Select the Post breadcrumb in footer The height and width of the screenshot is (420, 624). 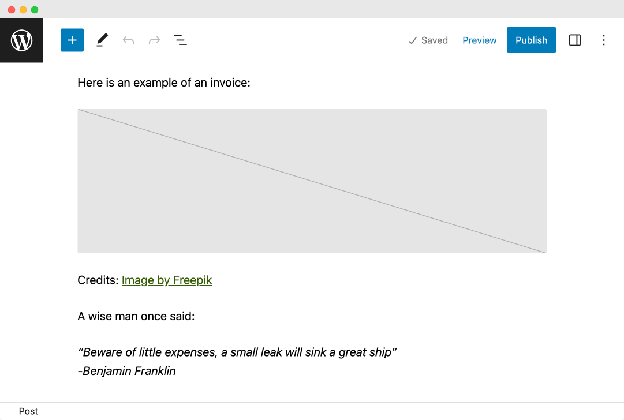[28, 411]
